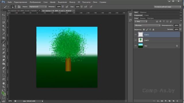Select the Hand tool
This screenshot has height=103, width=184.
click(3, 83)
